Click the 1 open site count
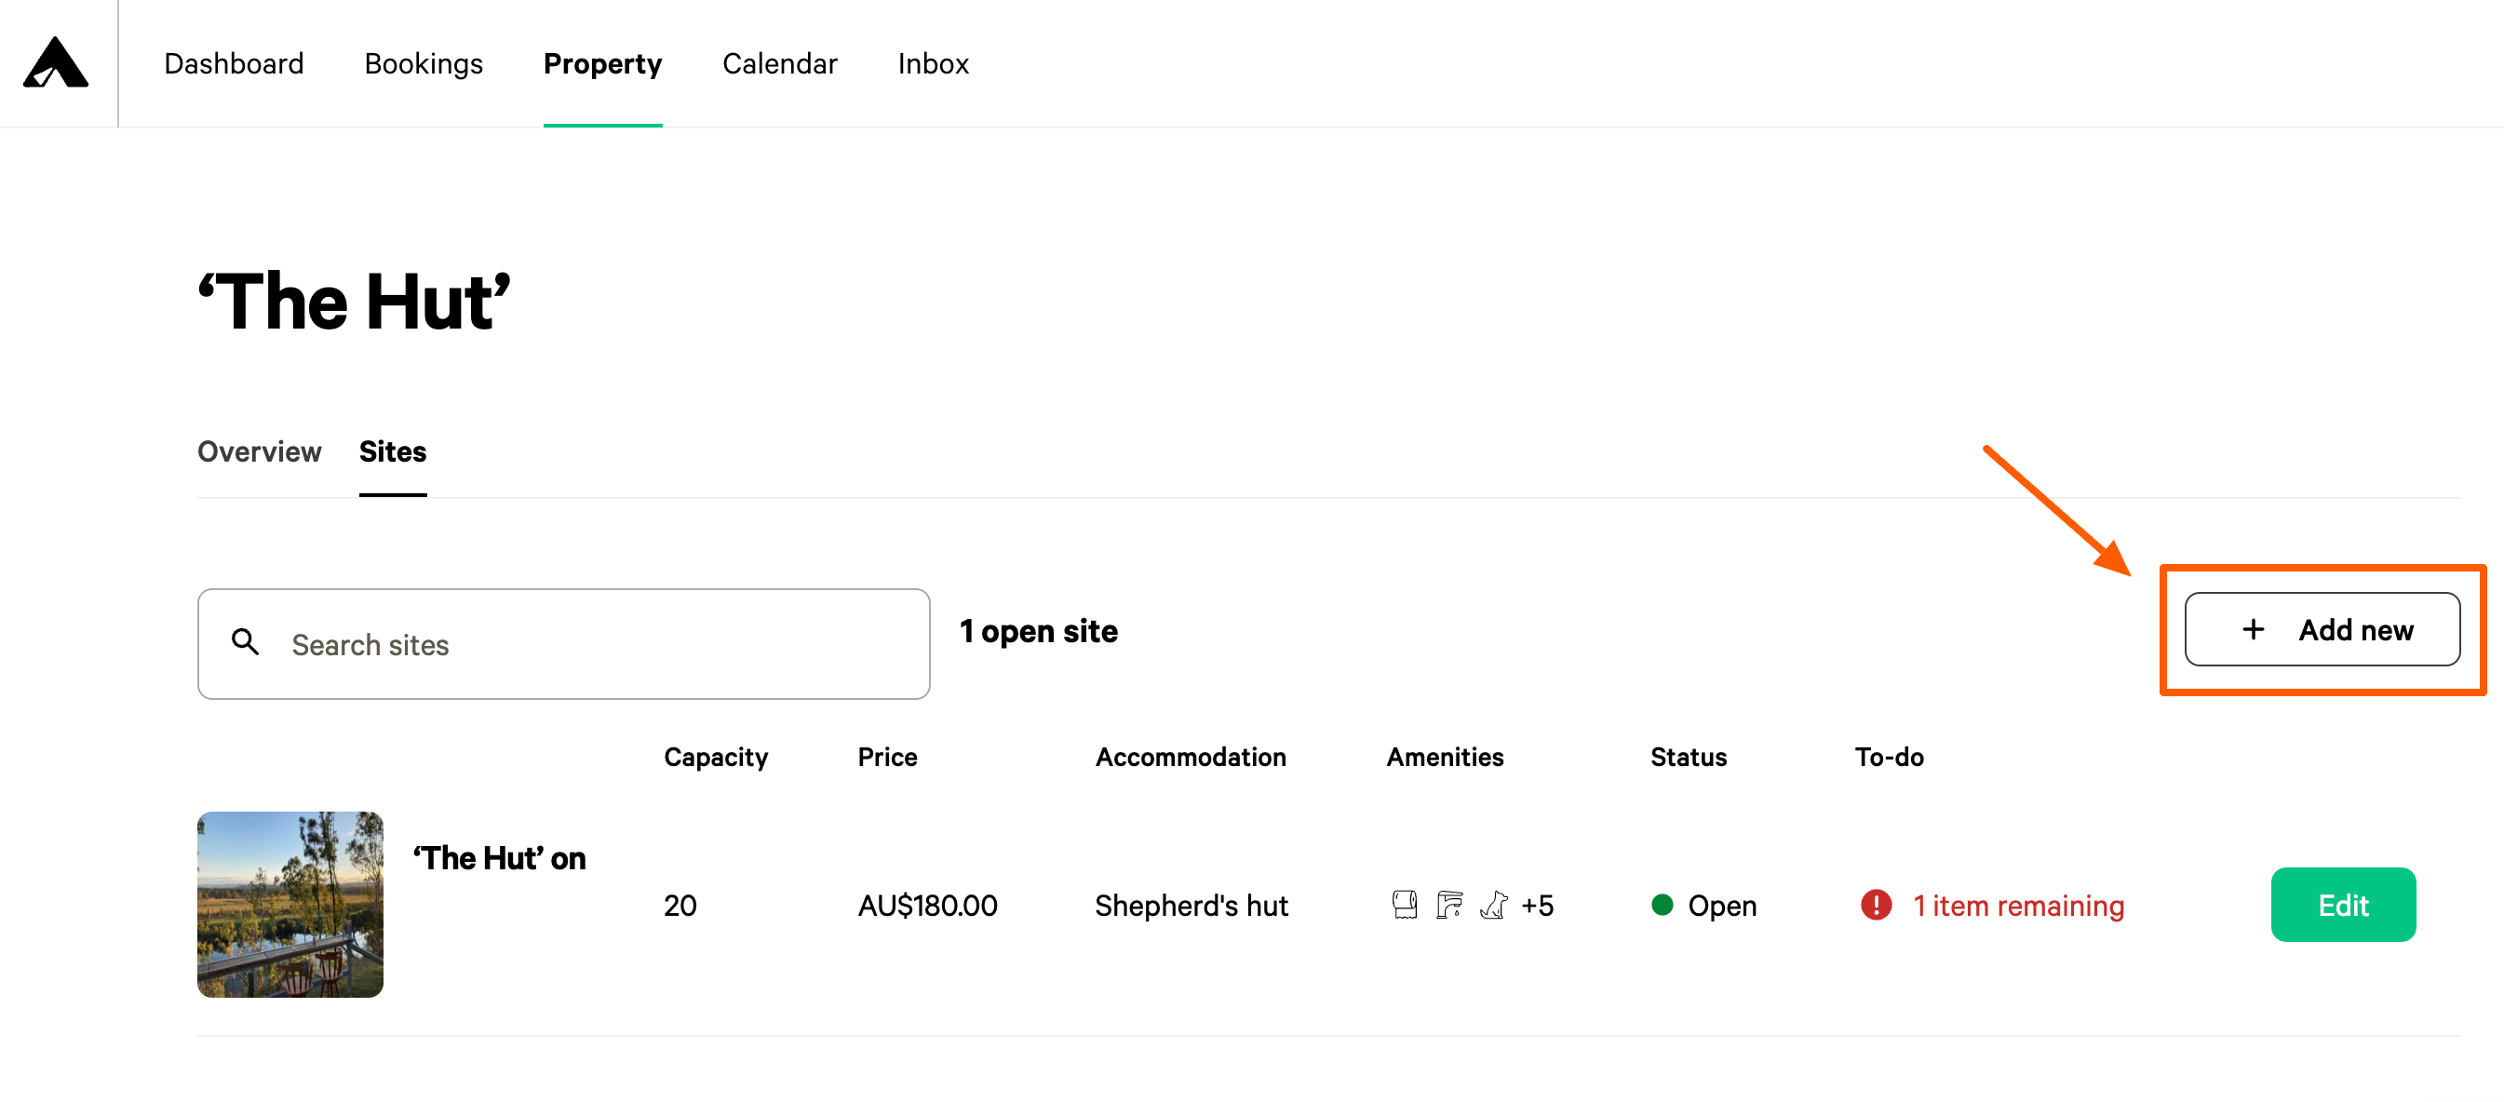Viewport: 2504px width, 1102px height. (1038, 631)
